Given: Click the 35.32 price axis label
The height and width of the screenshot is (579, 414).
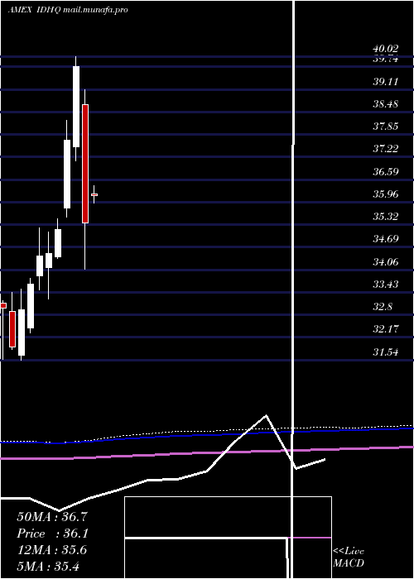Looking at the screenshot, I should (386, 217).
